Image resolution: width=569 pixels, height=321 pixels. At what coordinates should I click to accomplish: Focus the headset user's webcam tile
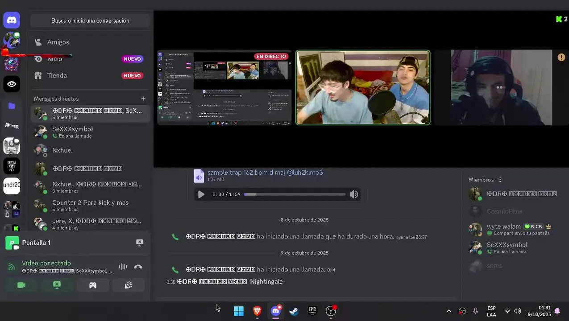click(502, 87)
